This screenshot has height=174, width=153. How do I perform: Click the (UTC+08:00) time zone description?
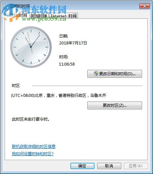(58, 96)
